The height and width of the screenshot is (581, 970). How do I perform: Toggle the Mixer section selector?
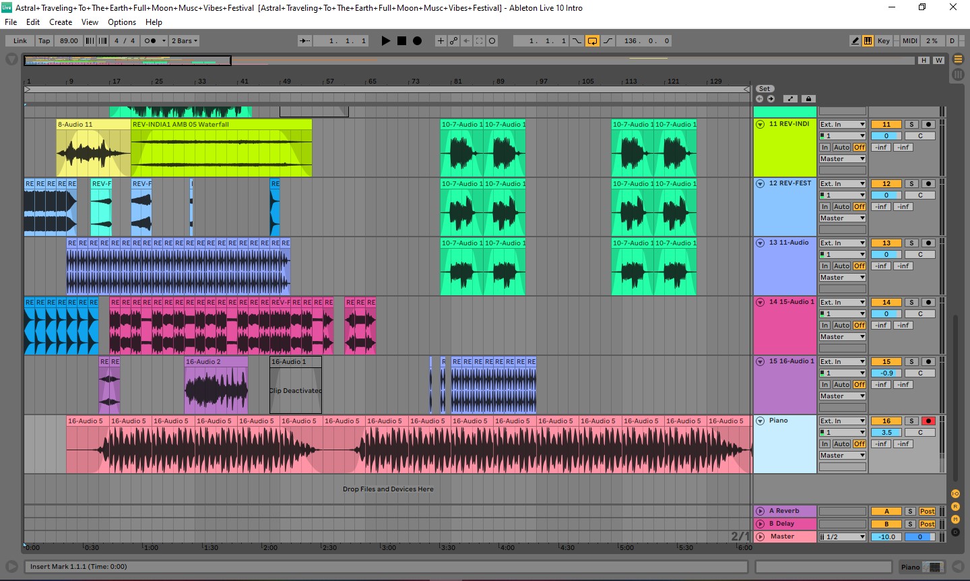pyautogui.click(x=955, y=520)
